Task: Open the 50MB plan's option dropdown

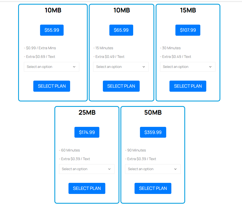Action: [153, 169]
